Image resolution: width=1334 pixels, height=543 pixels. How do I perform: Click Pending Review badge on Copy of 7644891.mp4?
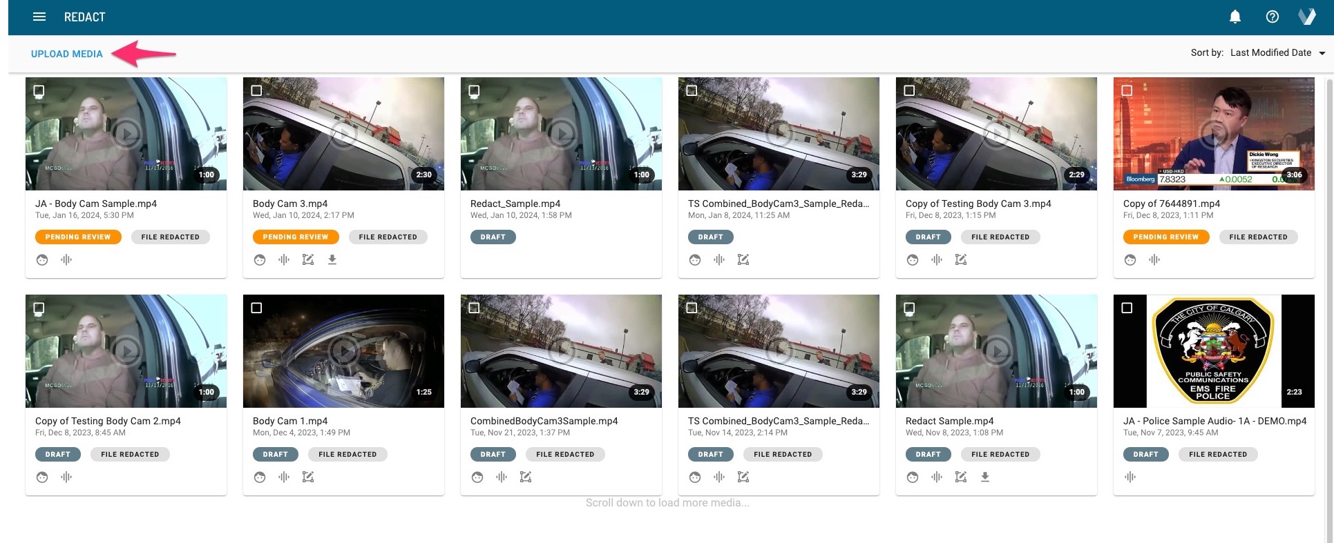click(x=1165, y=237)
